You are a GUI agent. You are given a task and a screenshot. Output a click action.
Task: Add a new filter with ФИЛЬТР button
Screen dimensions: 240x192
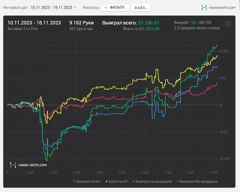116,8
